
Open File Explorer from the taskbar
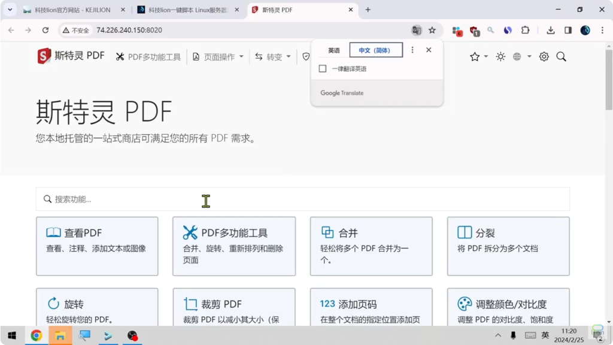point(60,335)
